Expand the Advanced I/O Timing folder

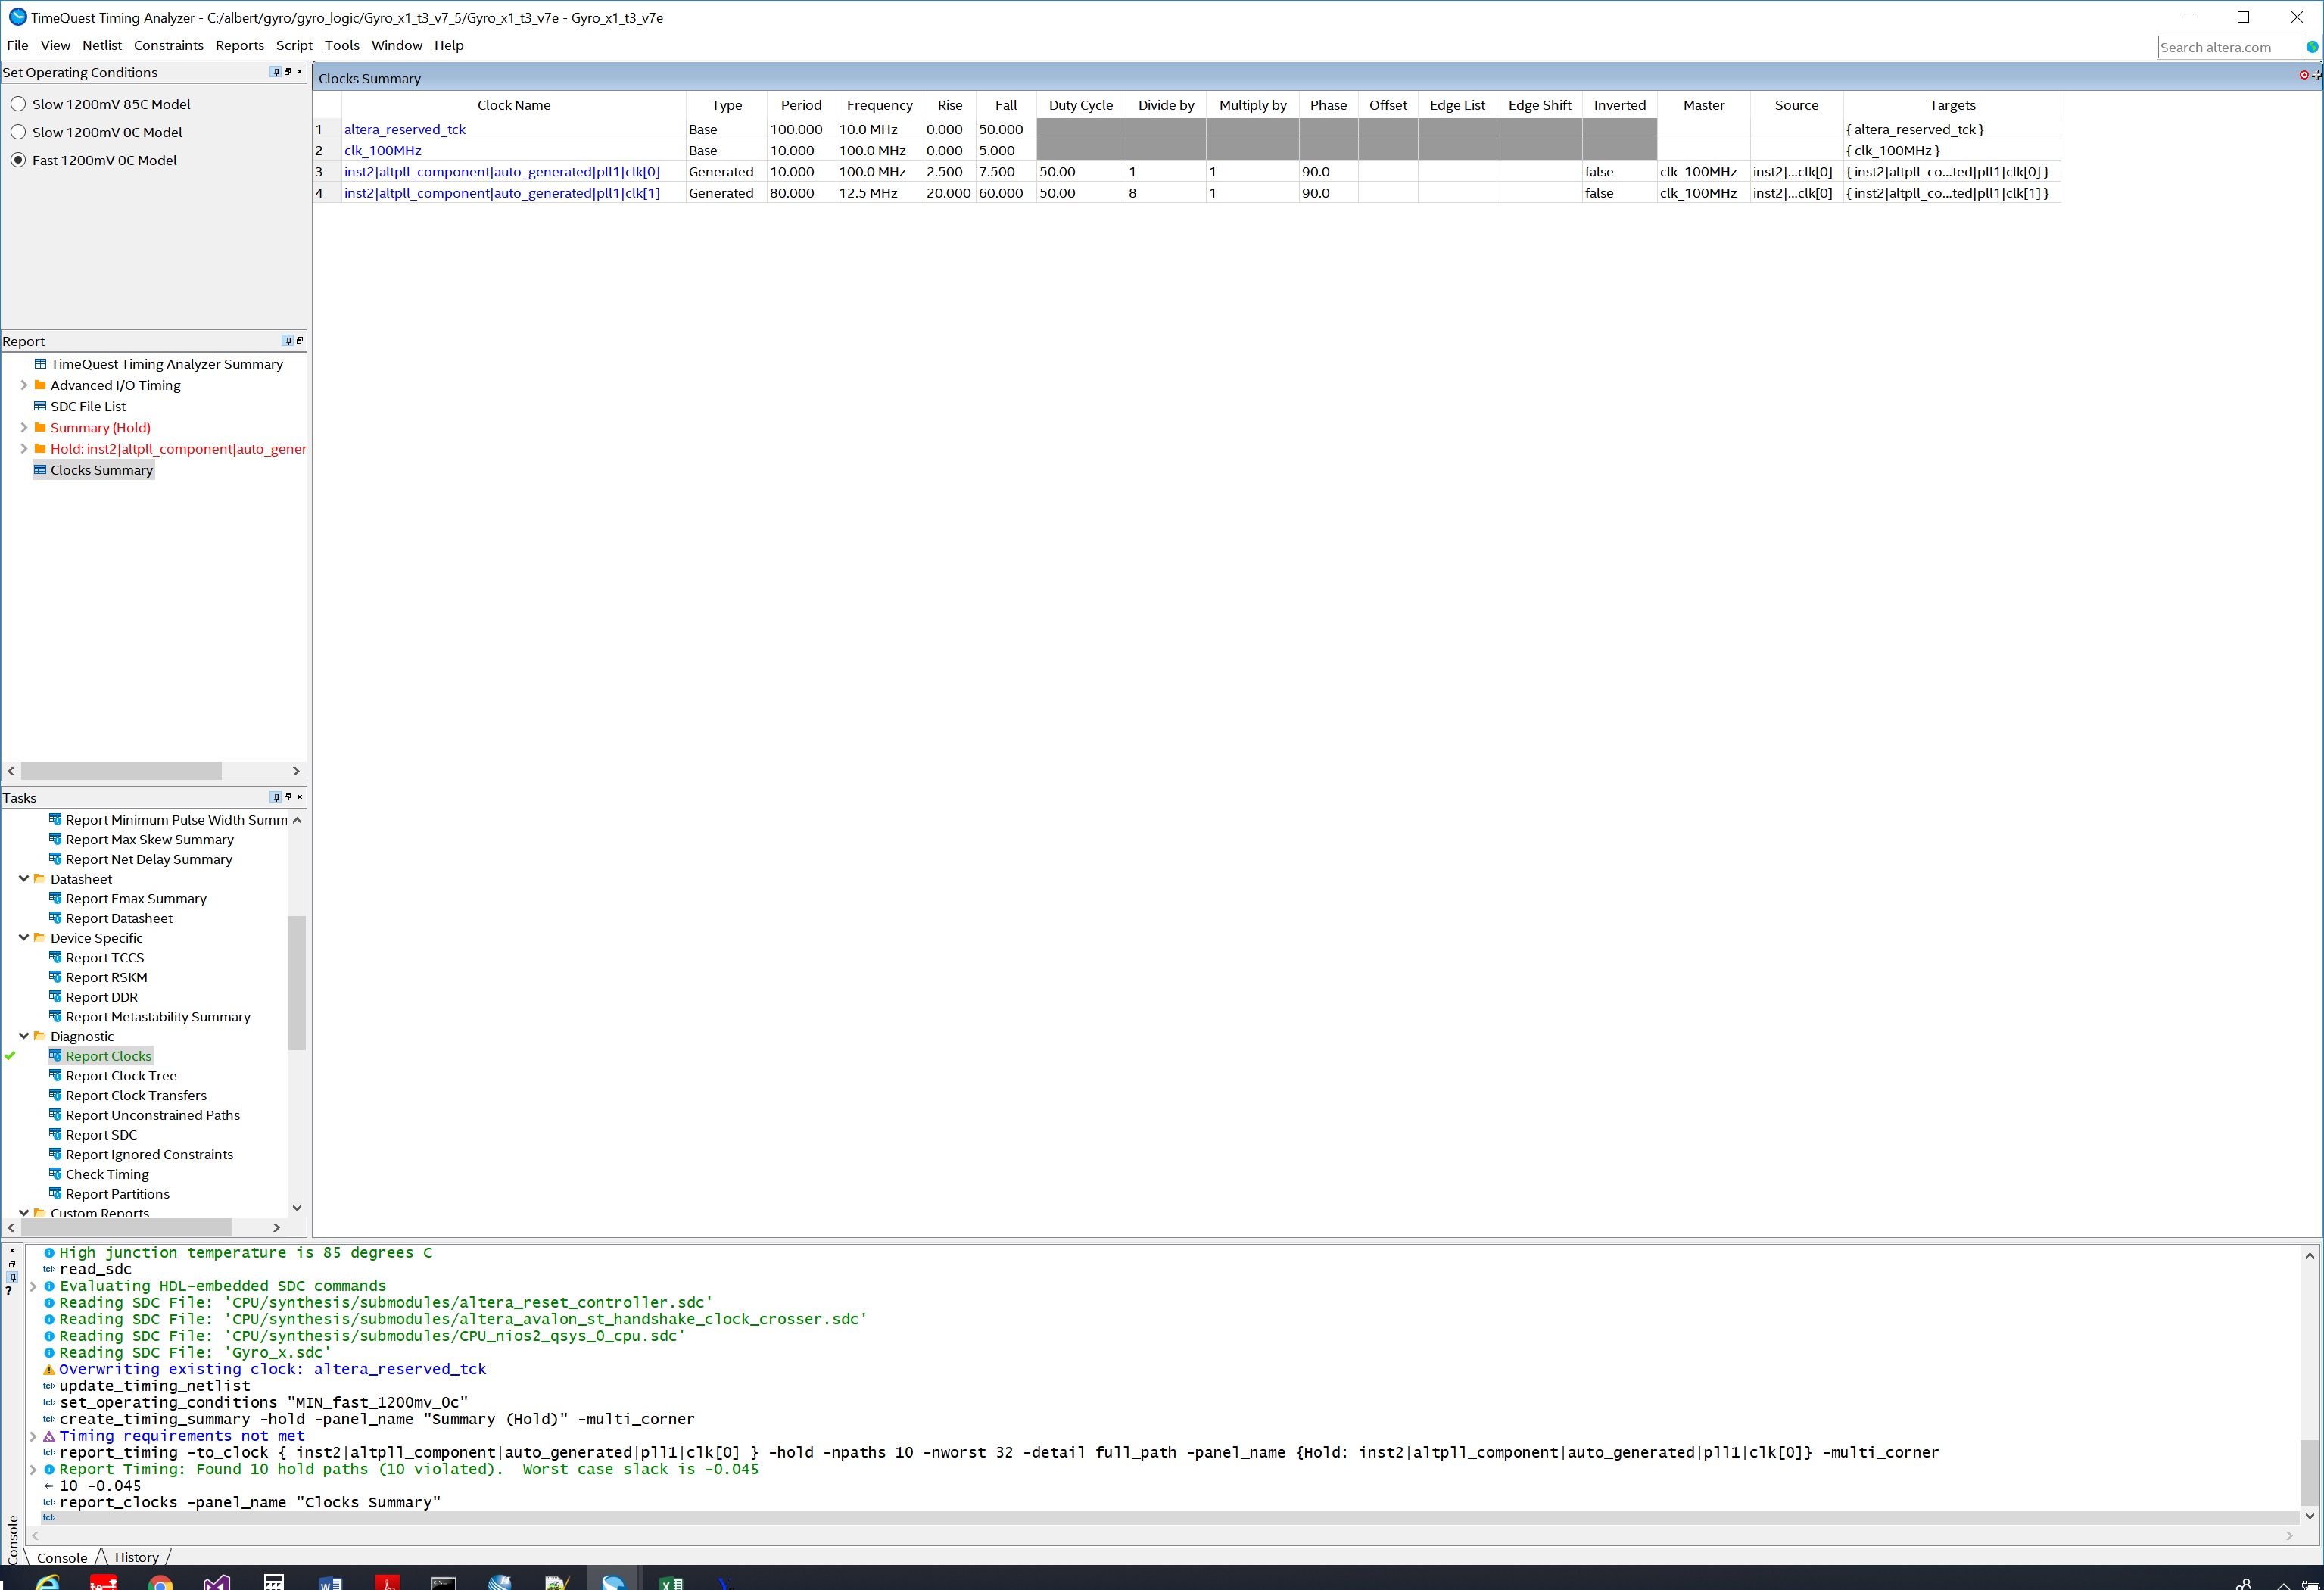(x=24, y=385)
